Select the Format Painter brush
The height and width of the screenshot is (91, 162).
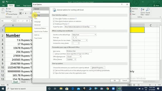click(x=7, y=14)
